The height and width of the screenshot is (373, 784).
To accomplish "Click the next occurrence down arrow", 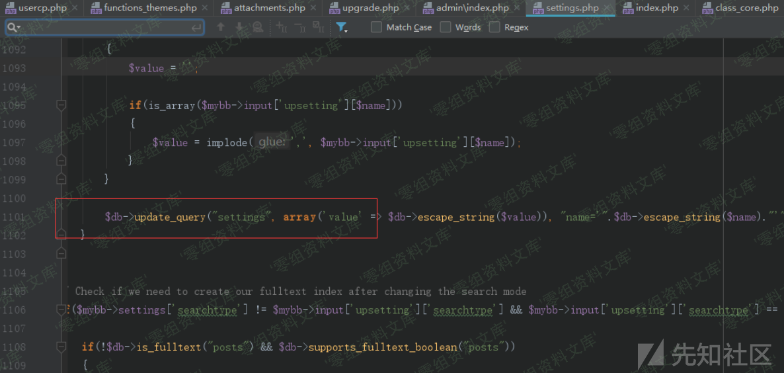I will pos(239,27).
